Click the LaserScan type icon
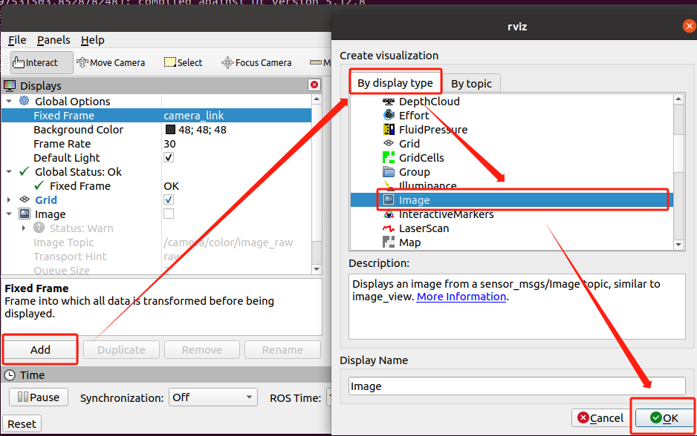 [389, 228]
